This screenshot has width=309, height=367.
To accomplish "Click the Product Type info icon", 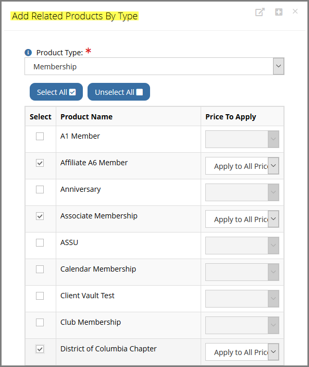I will click(x=28, y=53).
